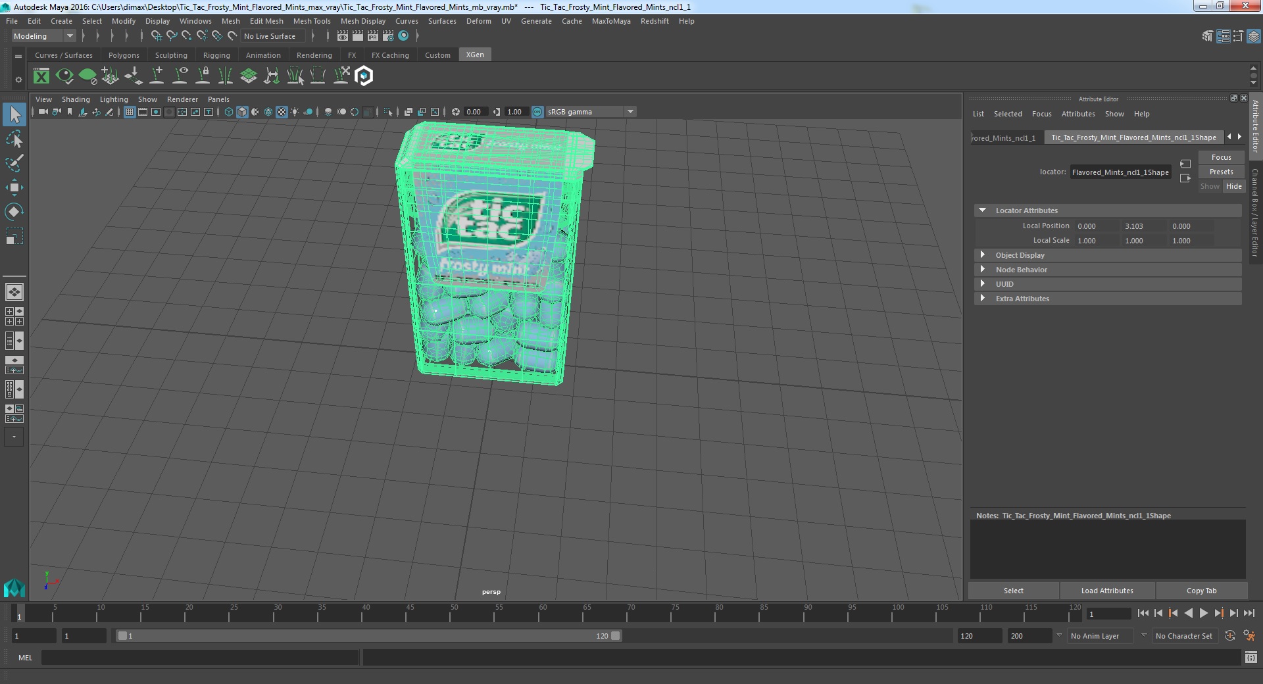Open the Deform menu
Image resolution: width=1263 pixels, height=684 pixels.
click(479, 21)
